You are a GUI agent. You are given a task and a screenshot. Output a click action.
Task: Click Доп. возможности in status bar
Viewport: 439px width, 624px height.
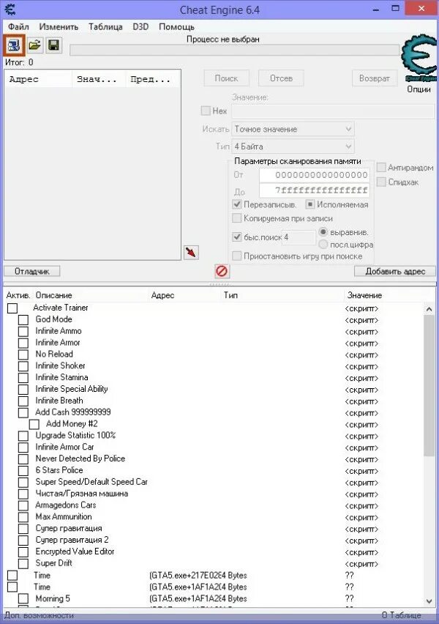pos(39,615)
